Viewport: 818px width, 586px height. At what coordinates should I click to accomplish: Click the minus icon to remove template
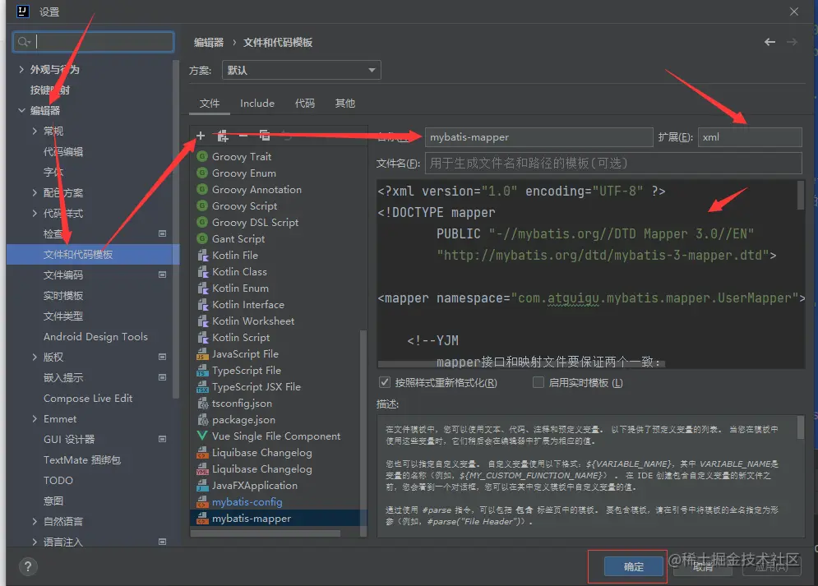click(243, 136)
